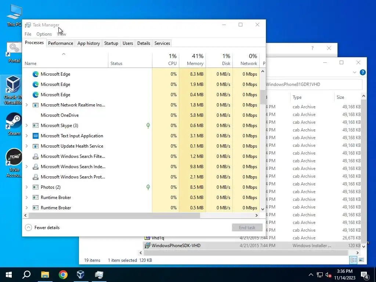Viewport: 376px width, 282px height.
Task: Expand the Explorer ribbon chevron
Action: tap(354, 72)
